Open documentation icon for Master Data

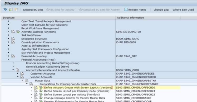point(27,81)
